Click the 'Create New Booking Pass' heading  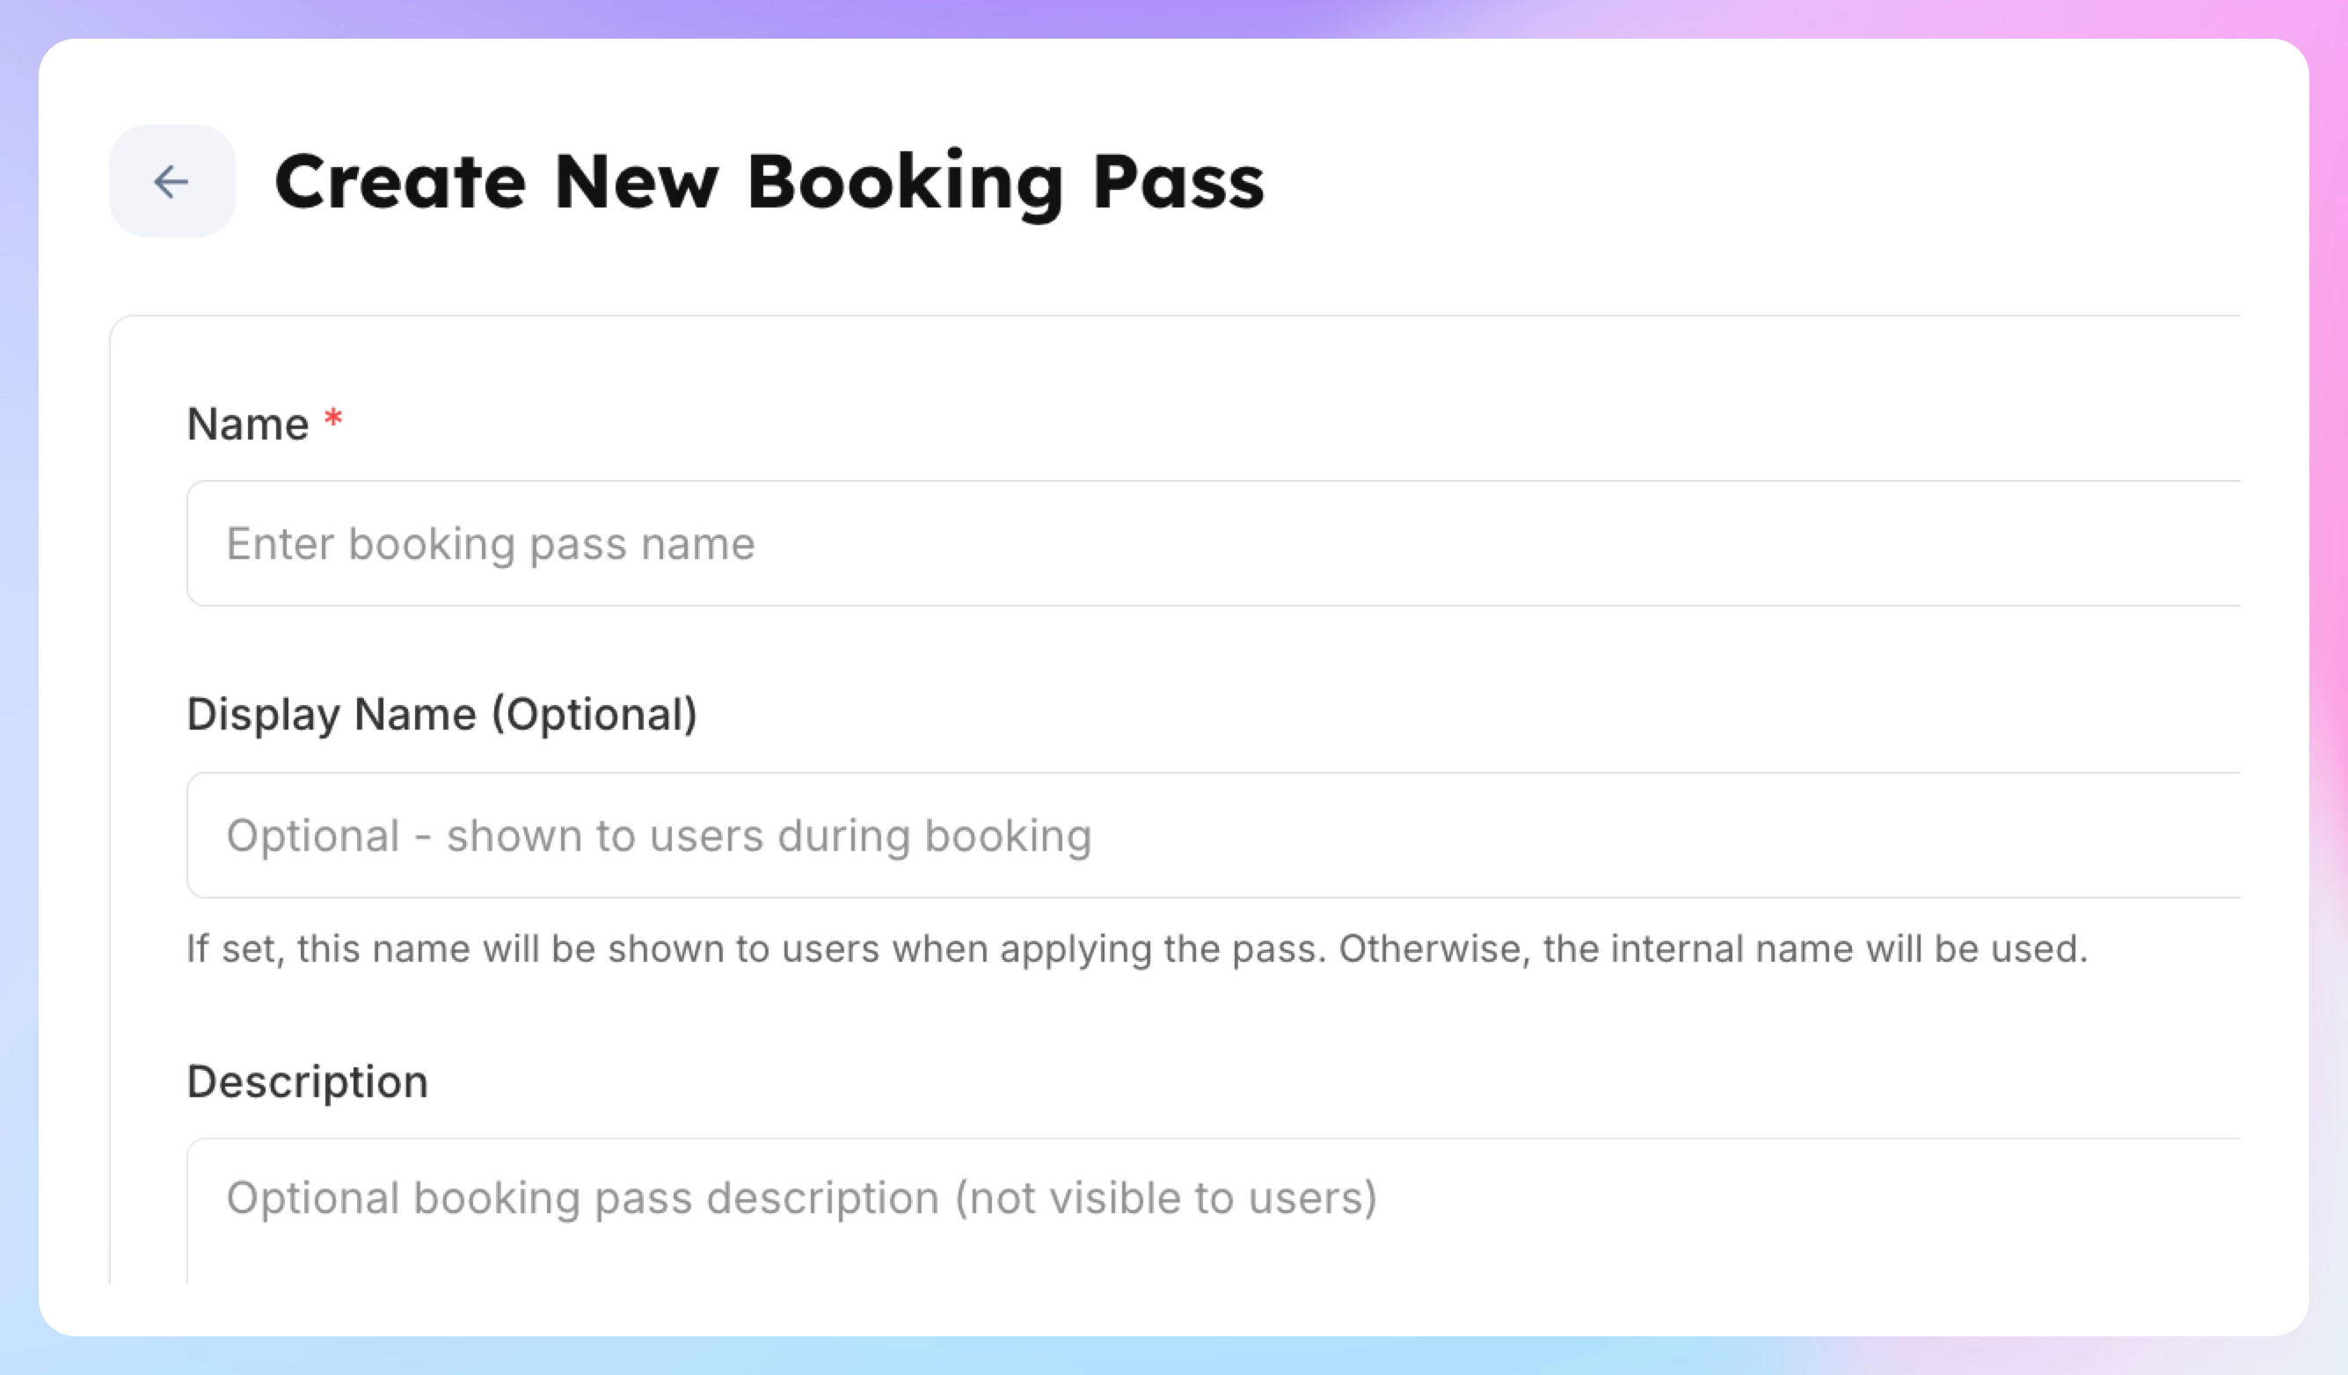769,182
